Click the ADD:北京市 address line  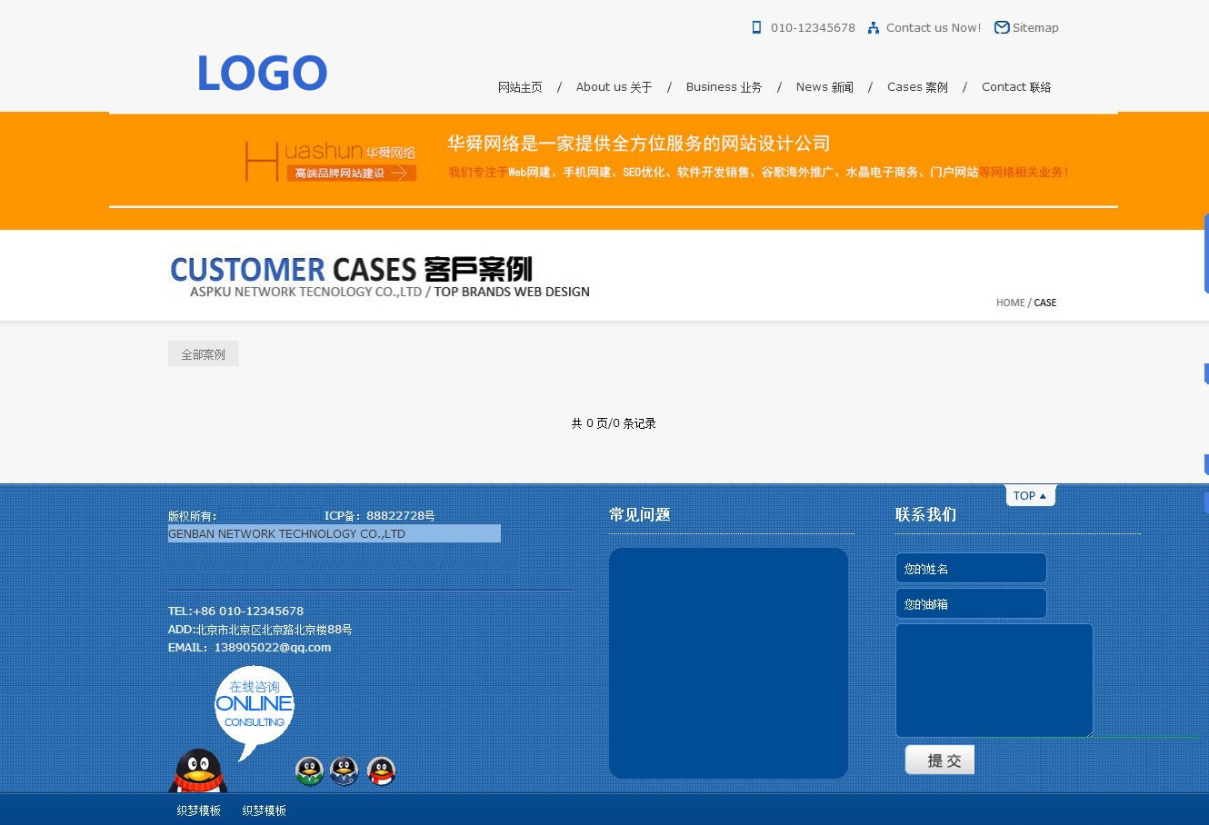pos(260,630)
